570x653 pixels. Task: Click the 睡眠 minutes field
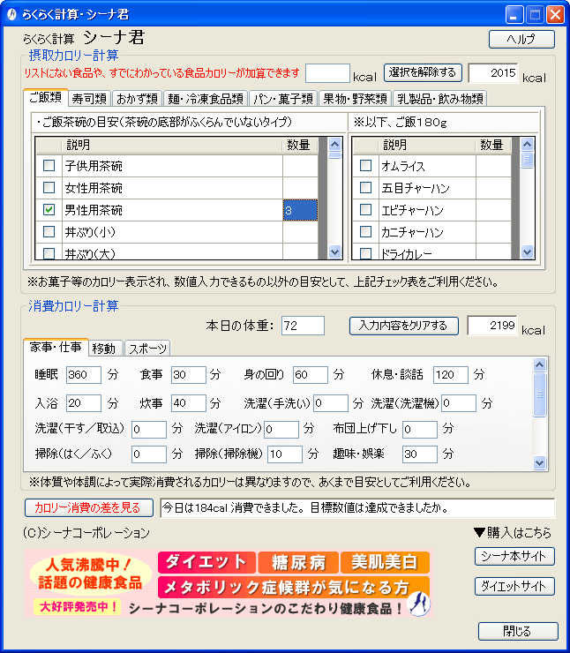83,375
